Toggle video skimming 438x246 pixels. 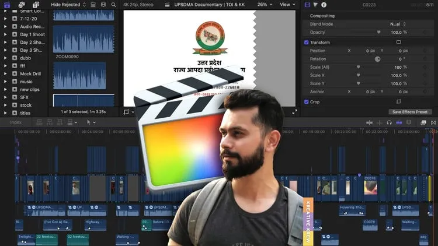tap(369, 122)
